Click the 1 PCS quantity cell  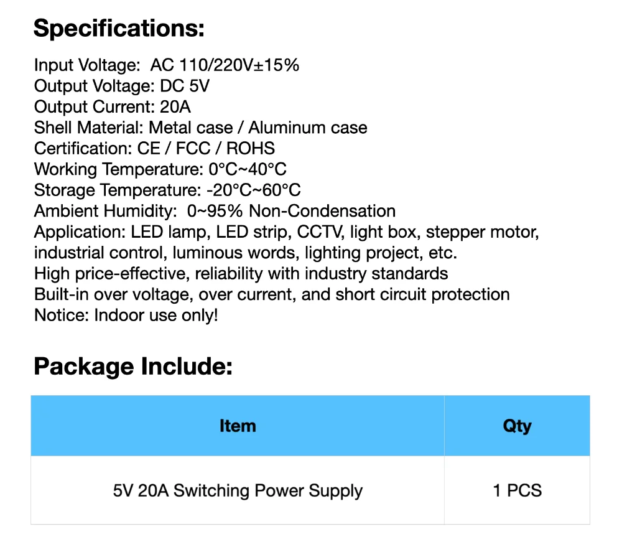(517, 490)
